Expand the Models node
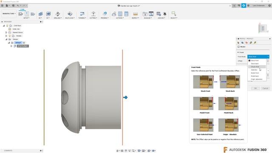Image resolution: width=272 pixels, height=153 pixels. click(6, 36)
